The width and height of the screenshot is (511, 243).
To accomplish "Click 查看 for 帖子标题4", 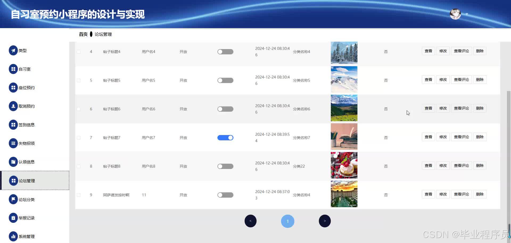I will [428, 51].
